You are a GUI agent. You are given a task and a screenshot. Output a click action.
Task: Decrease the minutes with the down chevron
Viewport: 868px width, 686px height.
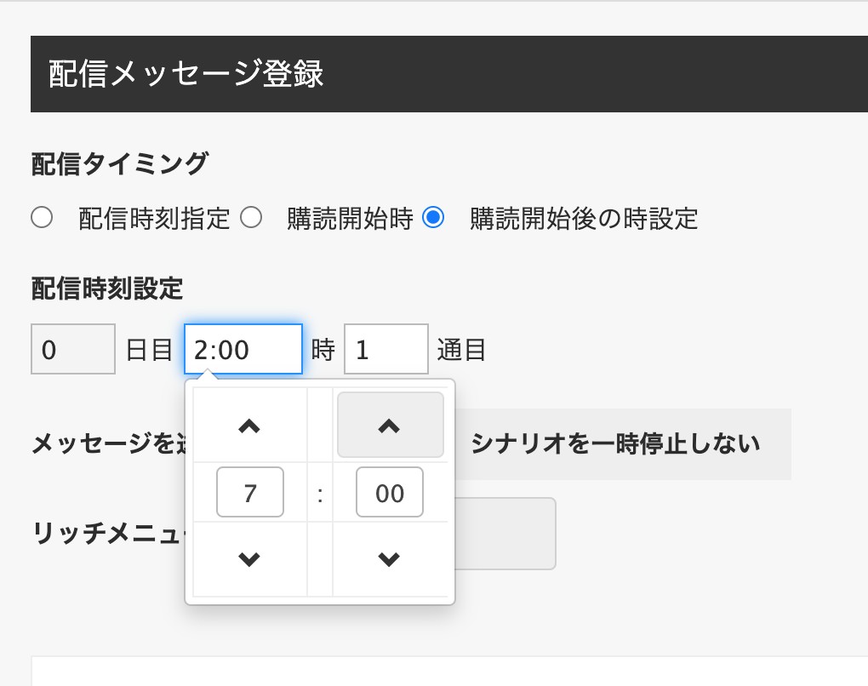pyautogui.click(x=390, y=559)
